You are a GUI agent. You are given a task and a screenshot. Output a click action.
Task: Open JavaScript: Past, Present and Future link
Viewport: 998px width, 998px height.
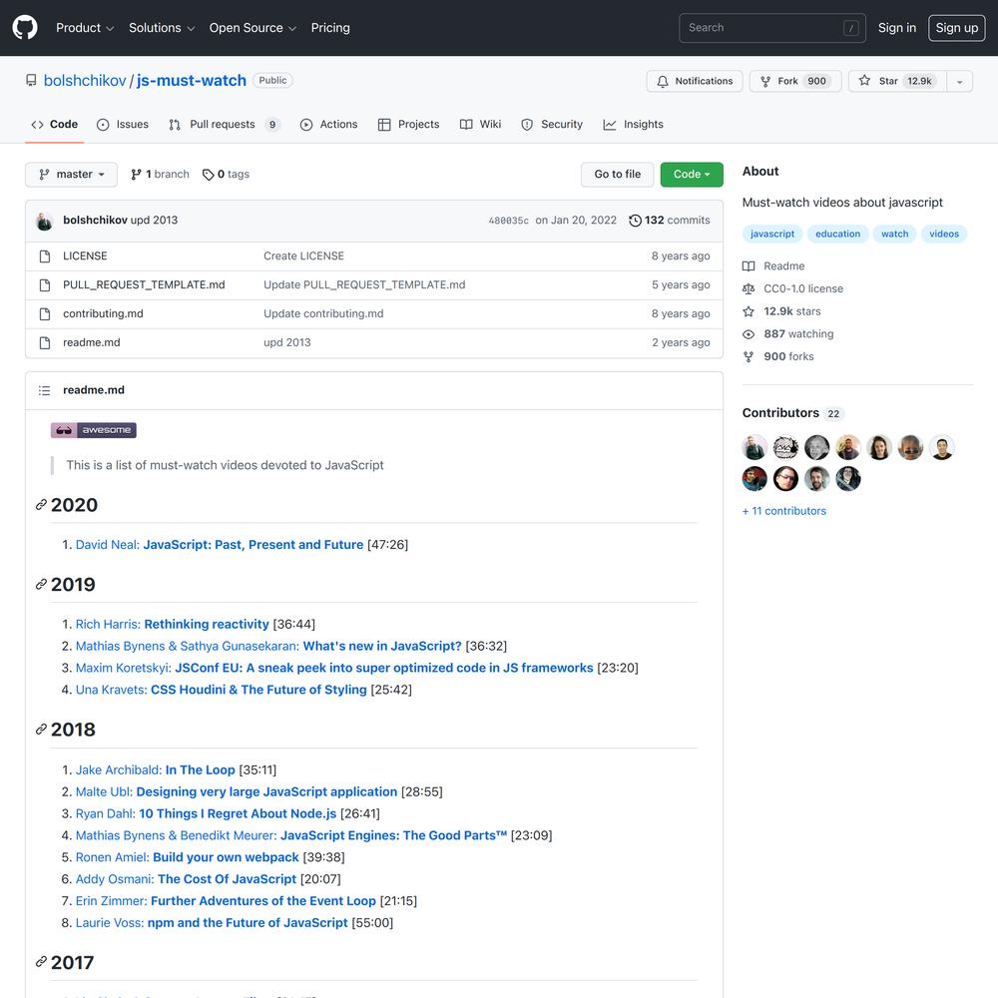(253, 545)
